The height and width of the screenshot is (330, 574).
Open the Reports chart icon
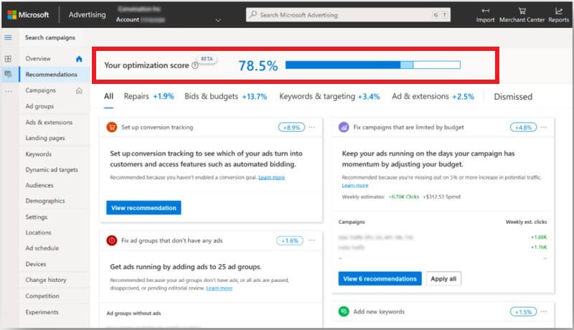click(x=559, y=11)
